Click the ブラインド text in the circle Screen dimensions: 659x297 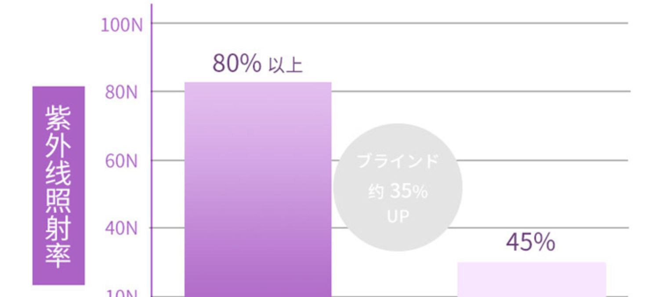(398, 162)
